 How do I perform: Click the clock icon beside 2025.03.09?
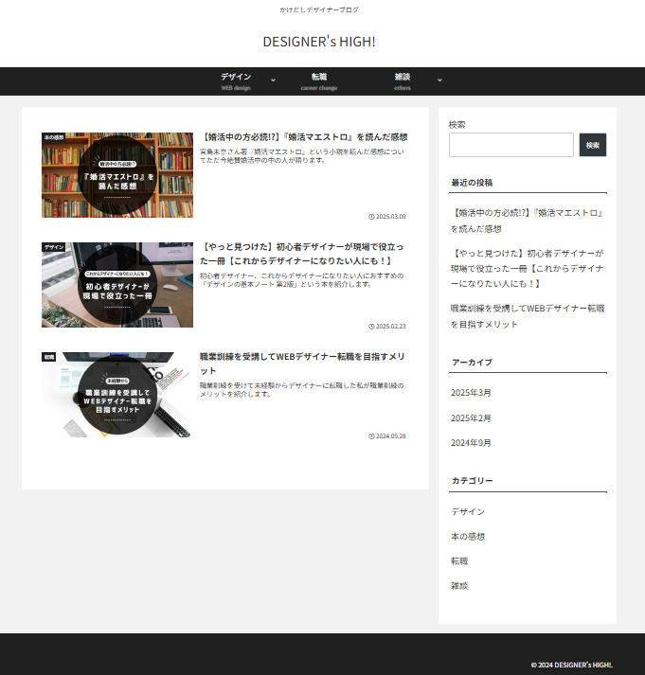(x=371, y=217)
